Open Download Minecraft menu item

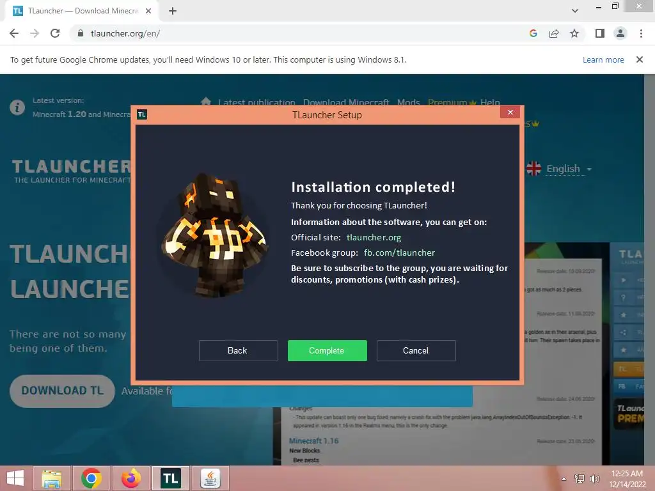pyautogui.click(x=346, y=102)
